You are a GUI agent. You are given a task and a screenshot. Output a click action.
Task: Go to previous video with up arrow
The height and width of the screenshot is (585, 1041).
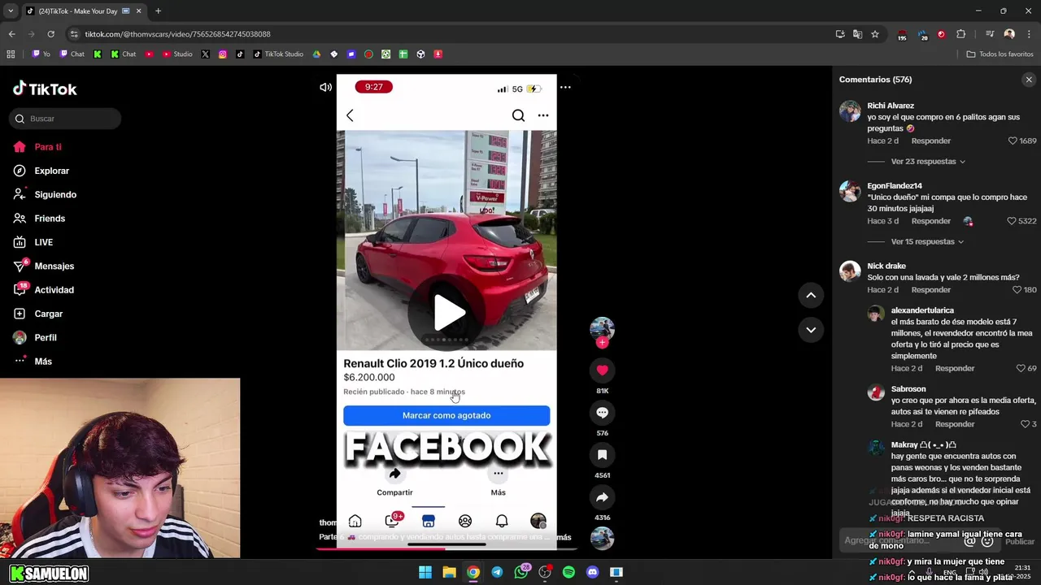pos(811,295)
